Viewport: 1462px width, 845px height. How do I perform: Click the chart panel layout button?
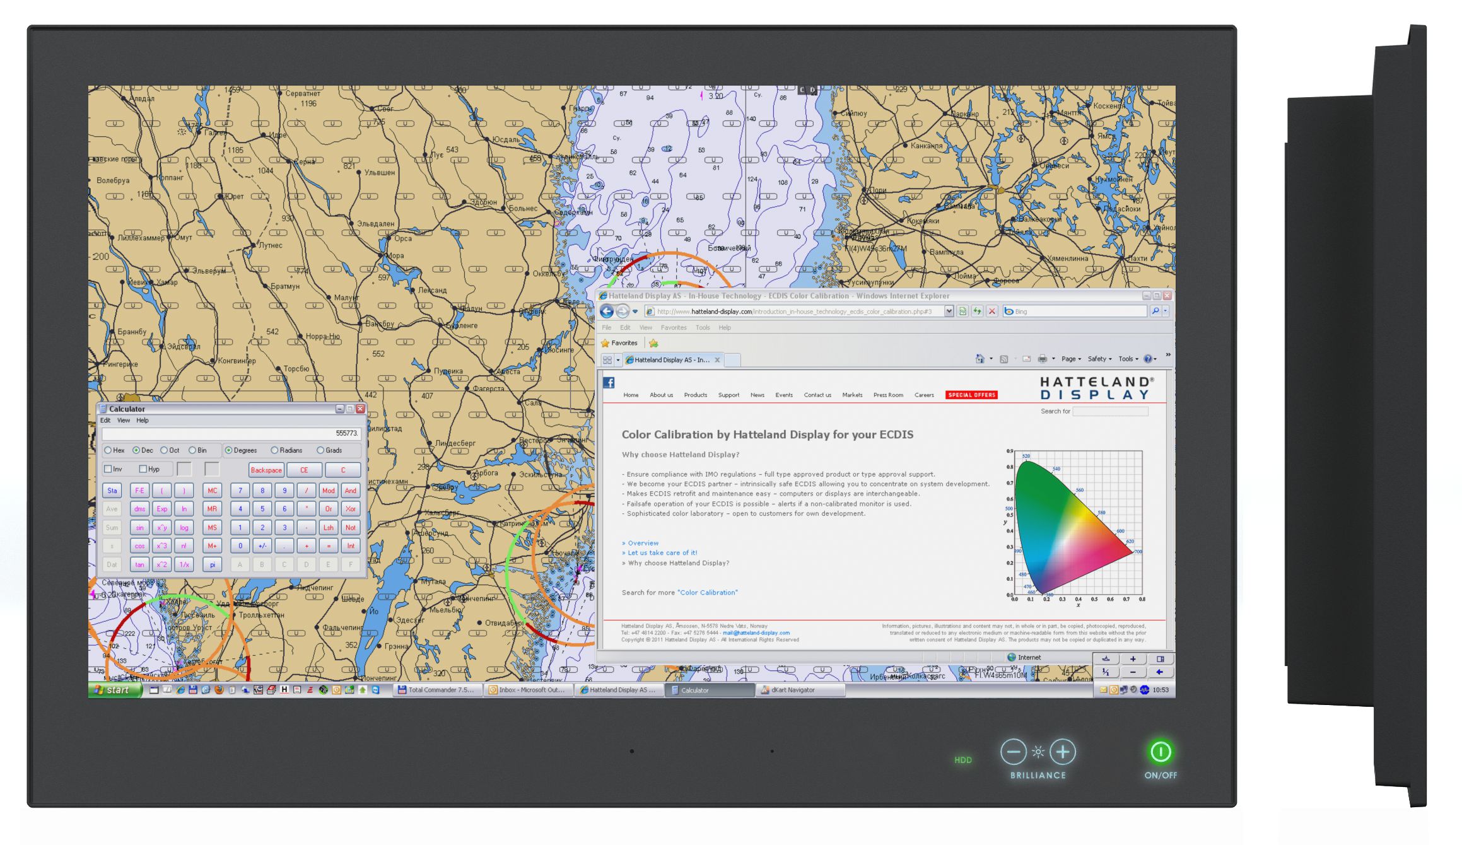(1160, 659)
